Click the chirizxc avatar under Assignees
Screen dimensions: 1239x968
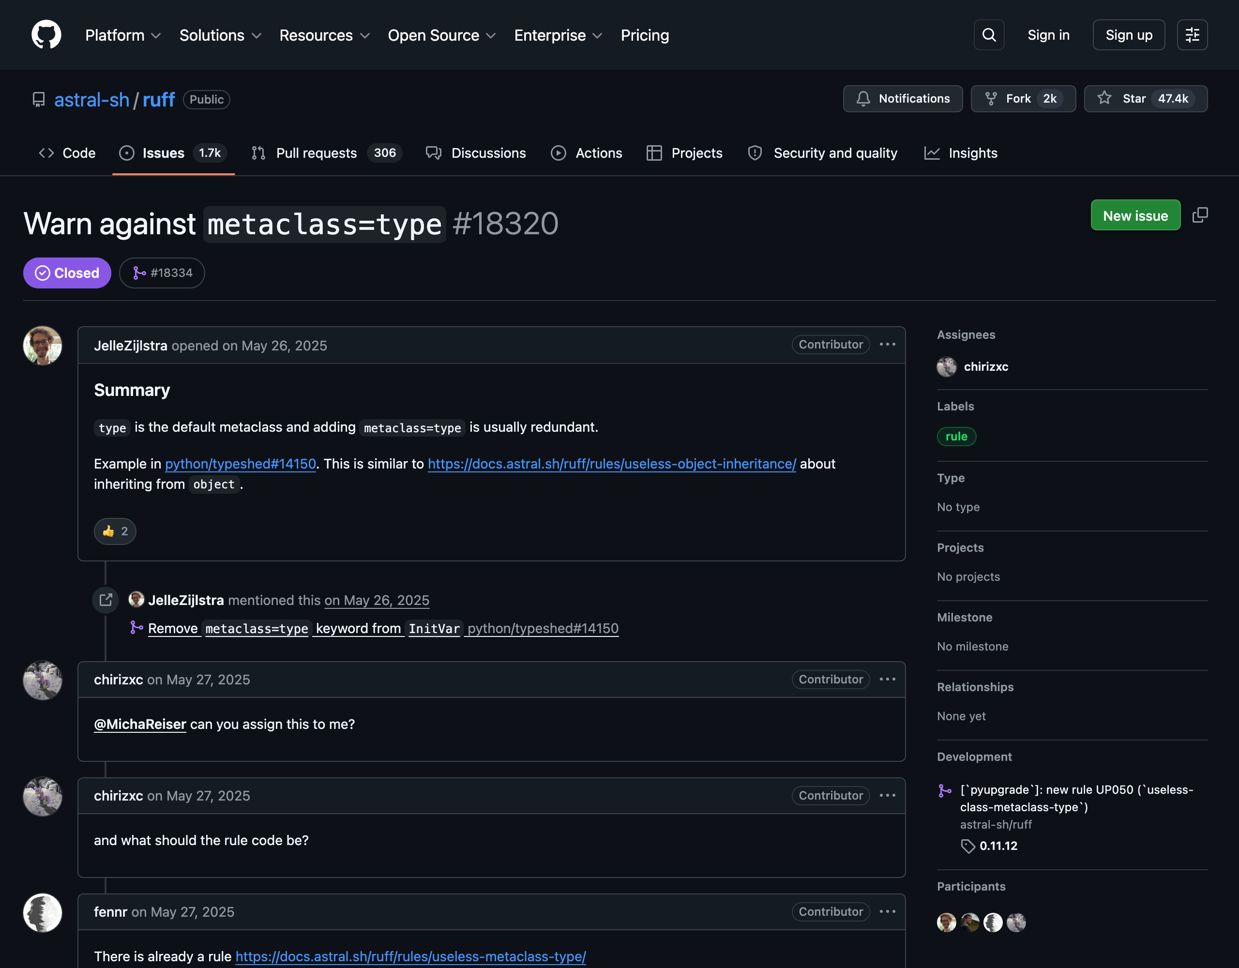(947, 366)
